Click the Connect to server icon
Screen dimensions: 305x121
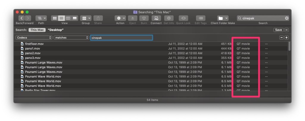tap(156, 18)
